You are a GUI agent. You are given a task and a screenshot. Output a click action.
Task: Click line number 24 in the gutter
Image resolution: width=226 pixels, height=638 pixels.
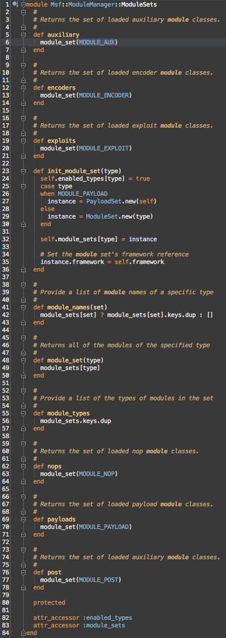click(6, 179)
